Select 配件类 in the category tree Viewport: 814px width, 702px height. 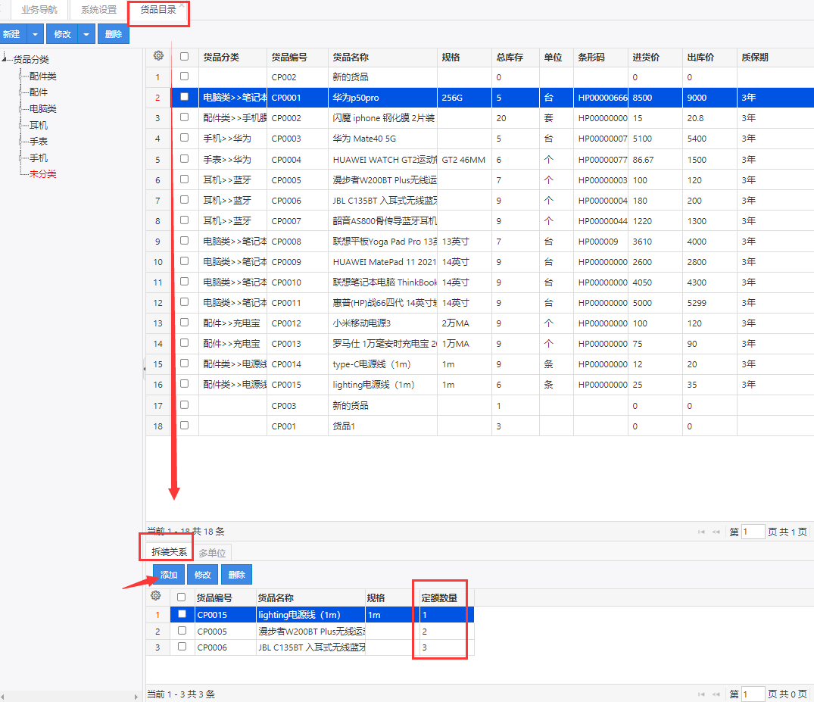tap(42, 76)
